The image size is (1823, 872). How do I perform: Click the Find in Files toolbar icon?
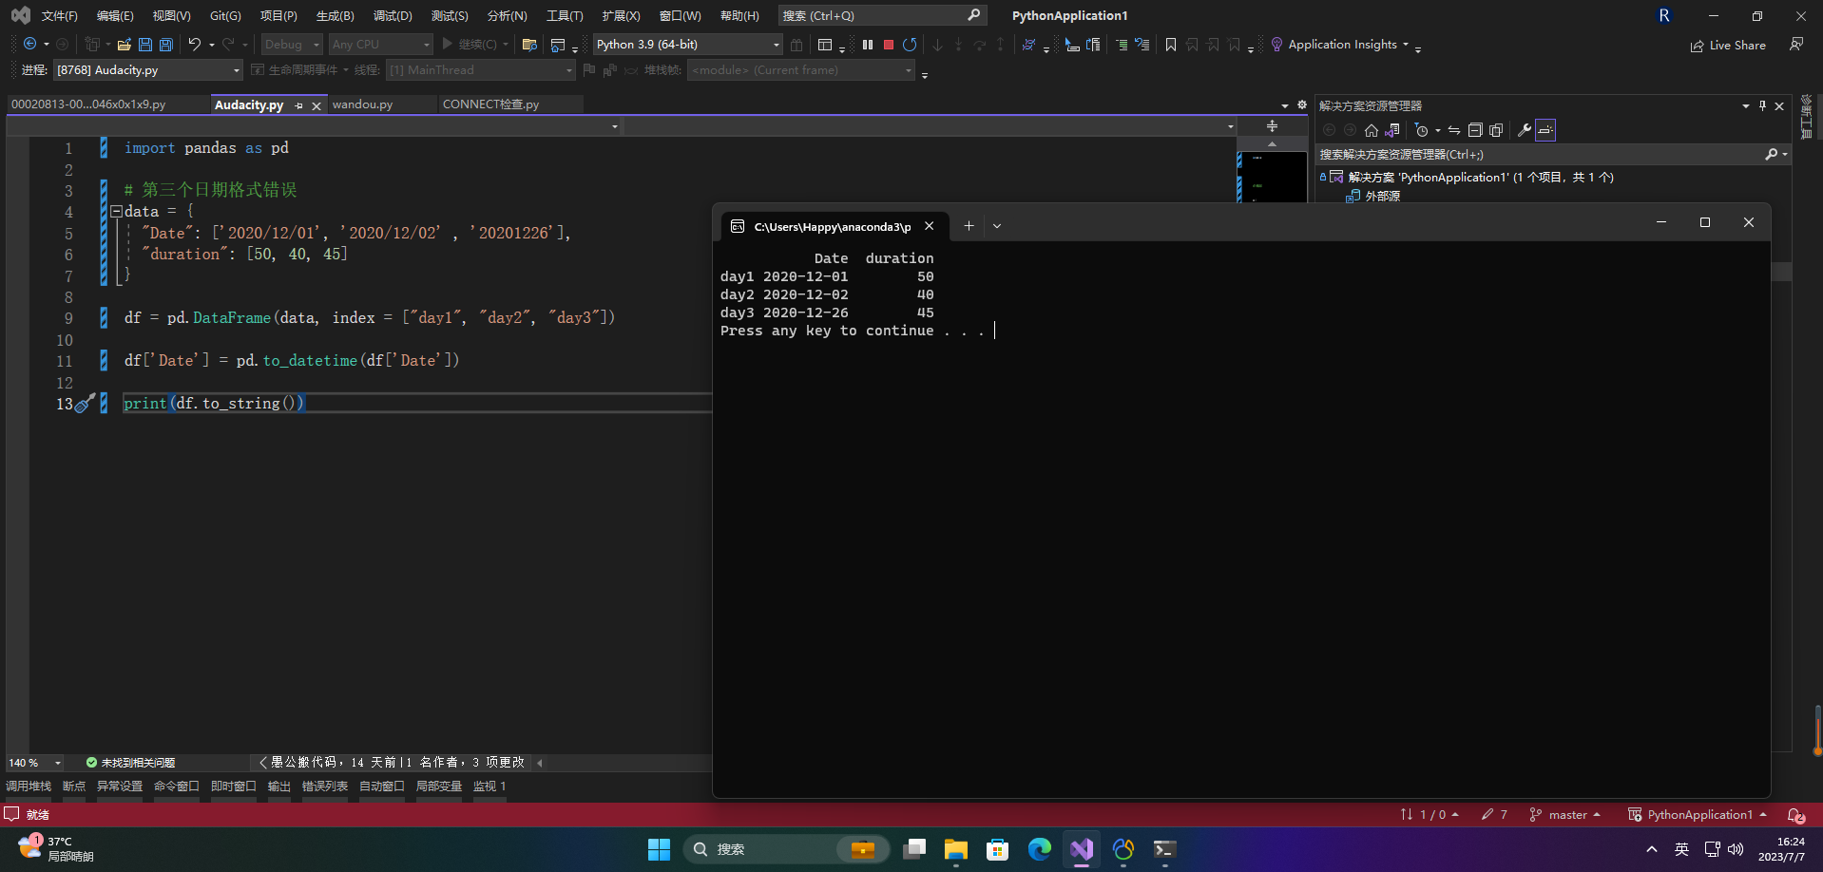530,45
